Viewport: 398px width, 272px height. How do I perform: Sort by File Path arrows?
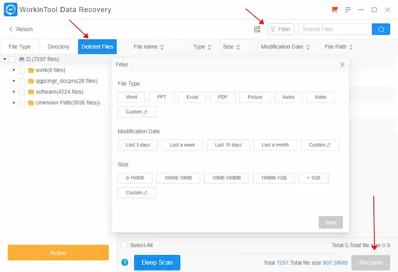[351, 47]
